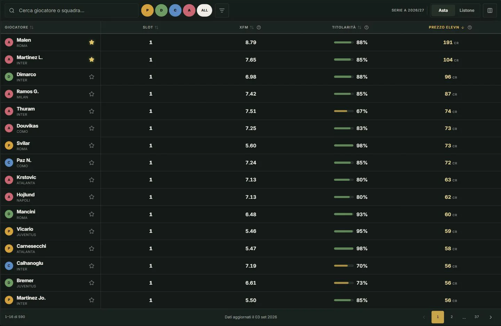Switch to Listone view
The height and width of the screenshot is (326, 501).
click(x=467, y=10)
